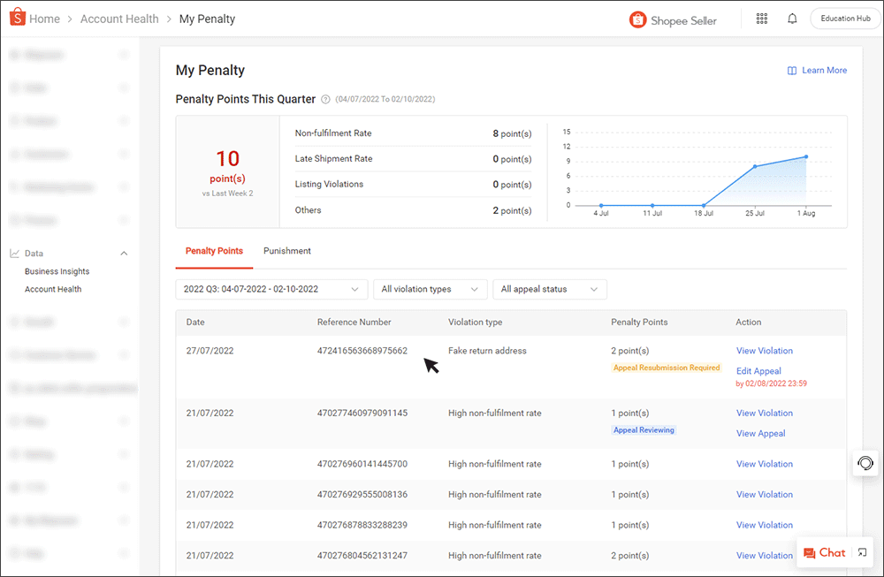884x577 pixels.
Task: Click the Learn More link
Action: point(817,70)
